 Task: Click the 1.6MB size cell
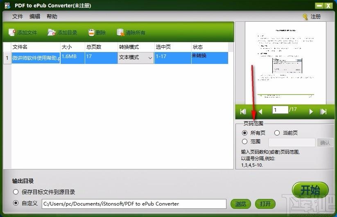(x=72, y=58)
